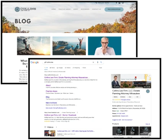Open the Elder Law product card

point(132,132)
